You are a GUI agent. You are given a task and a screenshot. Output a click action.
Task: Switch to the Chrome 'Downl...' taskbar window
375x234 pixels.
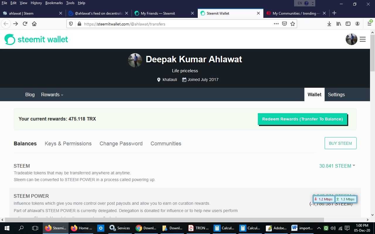click(x=146, y=228)
